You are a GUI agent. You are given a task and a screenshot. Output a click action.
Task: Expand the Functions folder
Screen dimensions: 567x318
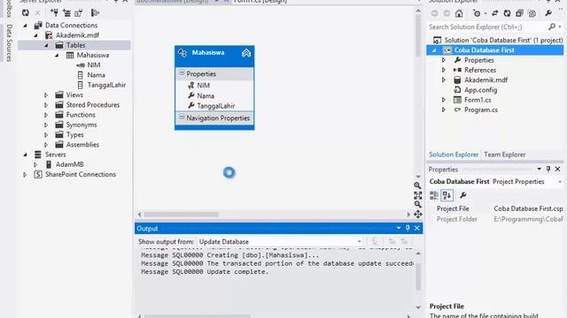tap(46, 115)
